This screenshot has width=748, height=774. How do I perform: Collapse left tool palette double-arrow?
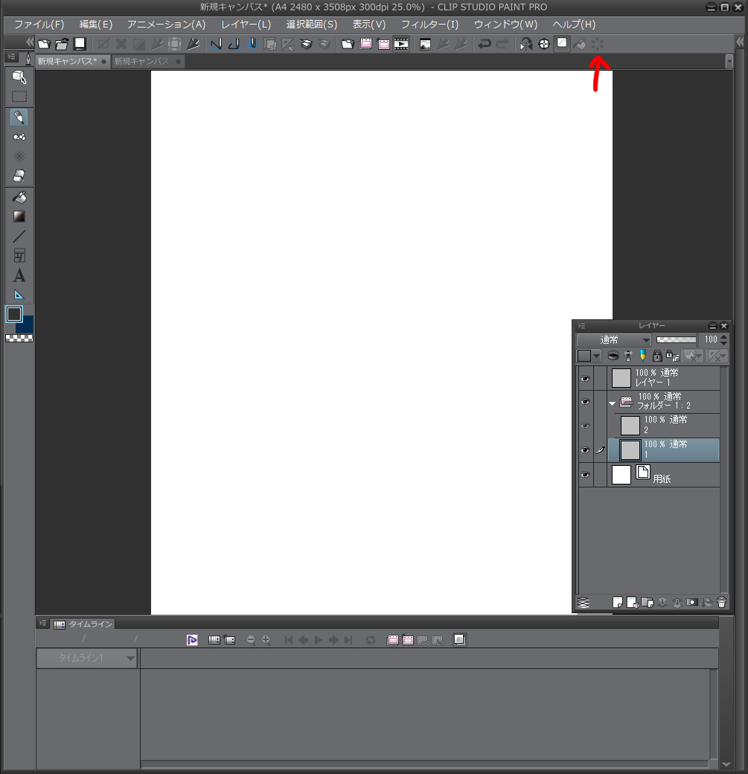30,42
